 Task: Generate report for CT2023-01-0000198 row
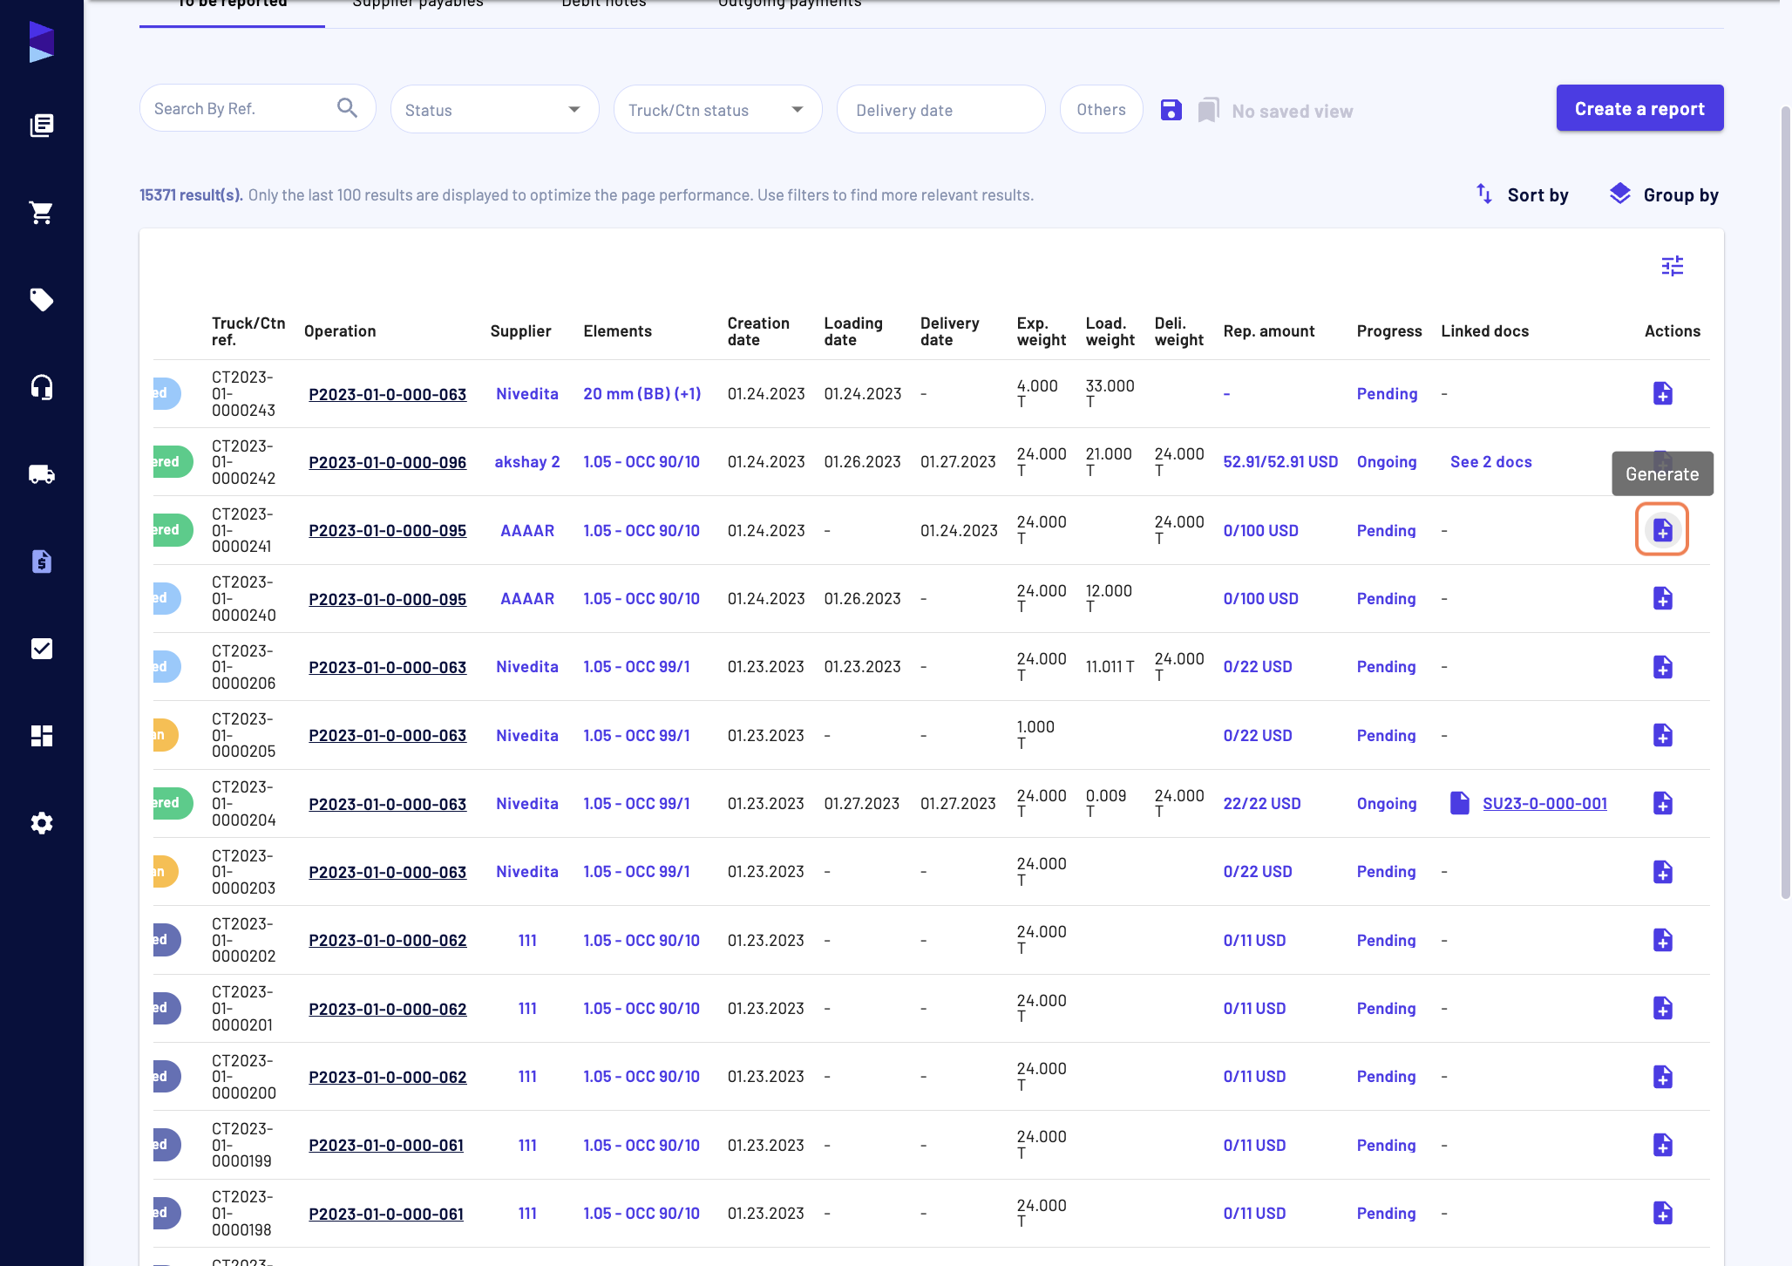coord(1662,1213)
